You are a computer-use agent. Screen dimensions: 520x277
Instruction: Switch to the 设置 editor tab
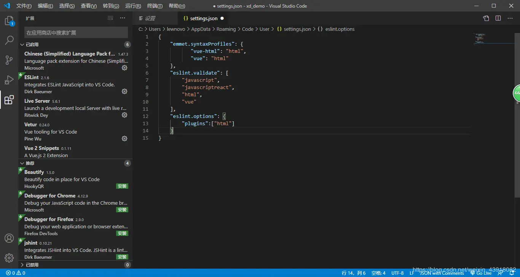coord(150,18)
